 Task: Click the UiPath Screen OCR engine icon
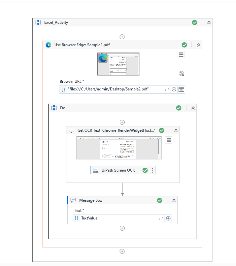tap(95, 170)
